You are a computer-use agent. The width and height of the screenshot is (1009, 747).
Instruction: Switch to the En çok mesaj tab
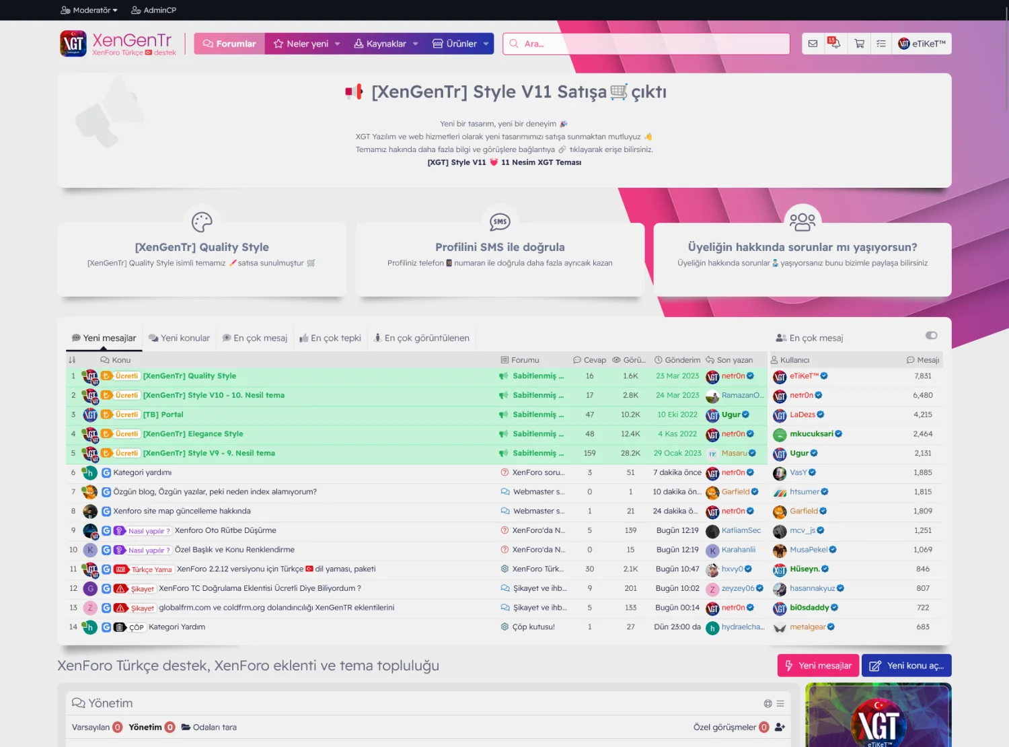(255, 338)
